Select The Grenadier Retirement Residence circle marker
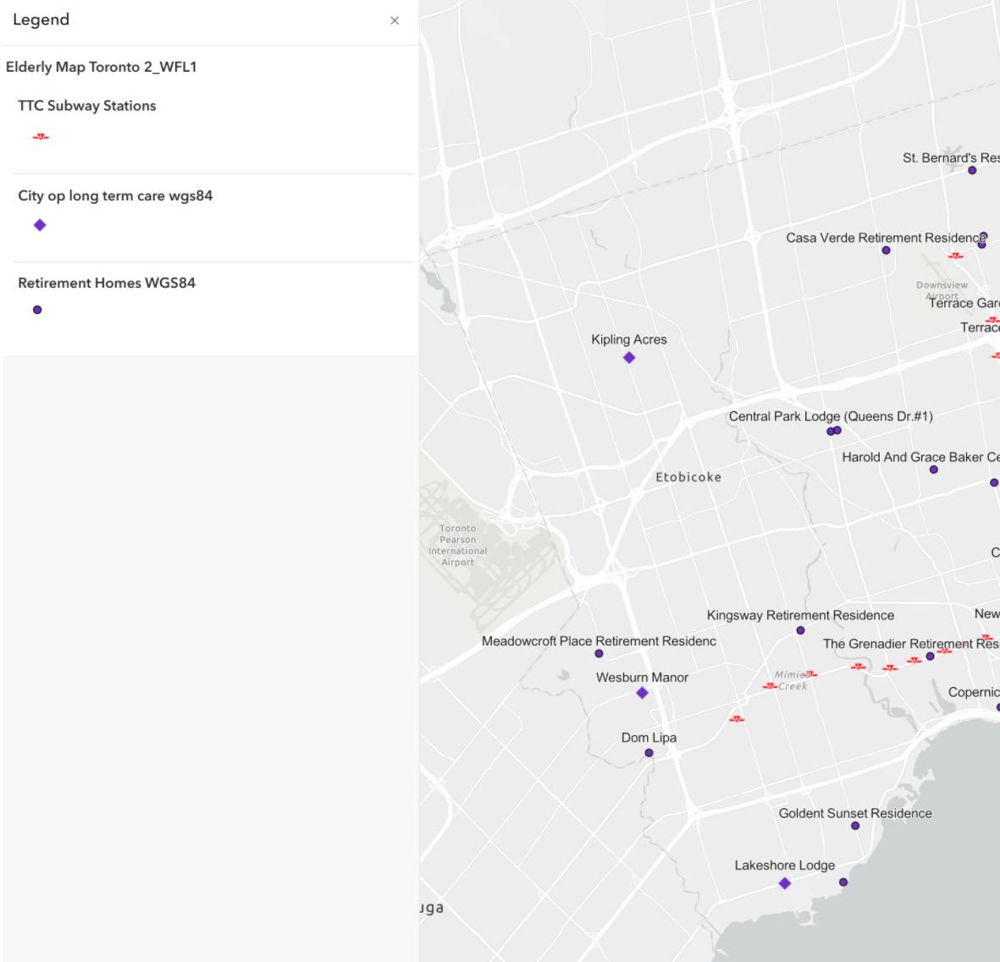The width and height of the screenshot is (1000, 962). coord(930,657)
